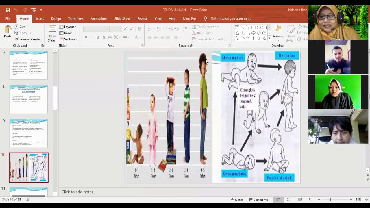Select the five-point Star shape

[x=264, y=38]
